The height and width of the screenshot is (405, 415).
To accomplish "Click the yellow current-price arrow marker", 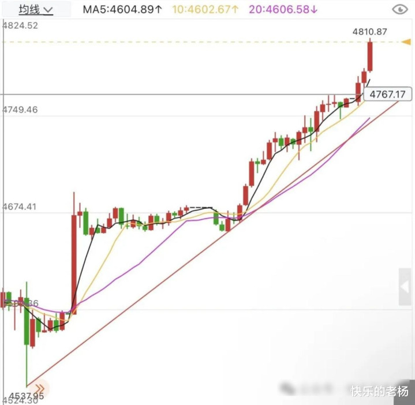I will (x=406, y=42).
